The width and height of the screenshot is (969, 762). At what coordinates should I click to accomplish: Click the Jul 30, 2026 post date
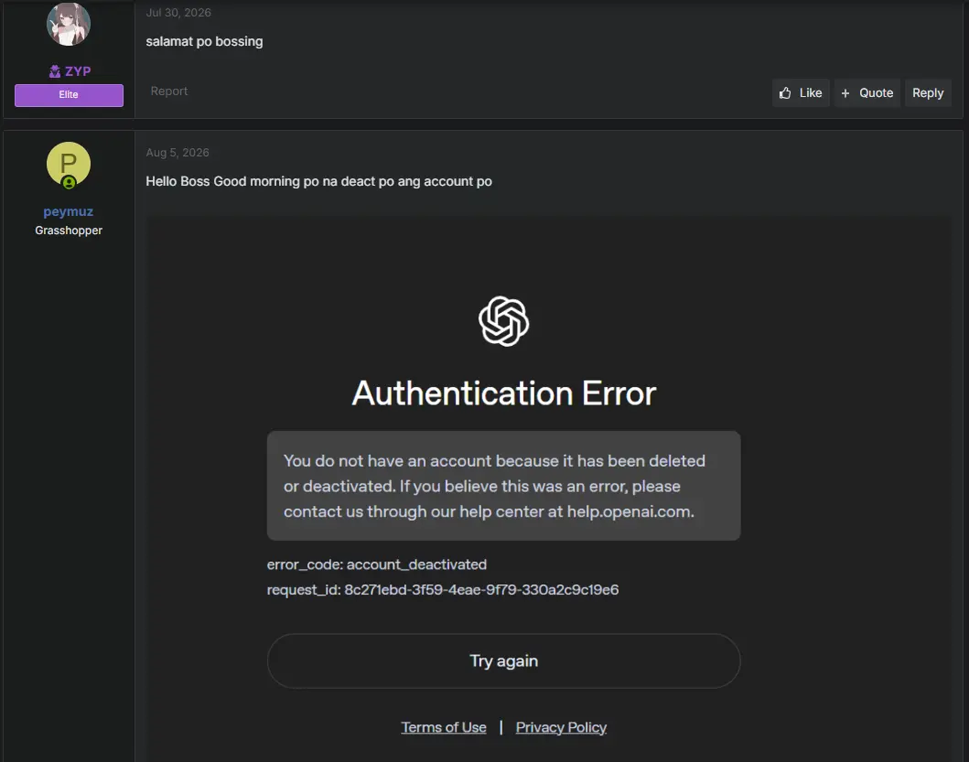click(x=178, y=13)
